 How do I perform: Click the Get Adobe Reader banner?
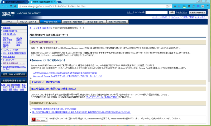click(39, 119)
